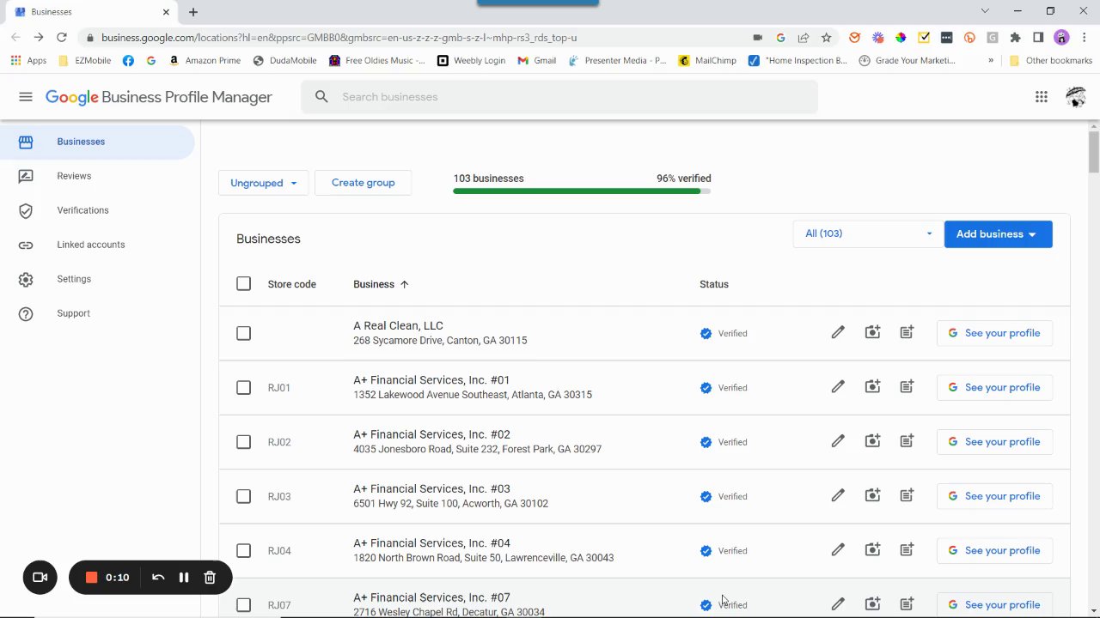See your profile for A+ Financial #04

tap(994, 550)
